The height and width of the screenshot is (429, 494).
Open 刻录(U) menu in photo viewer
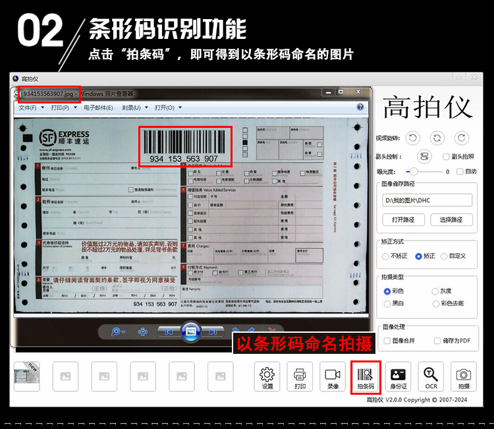coord(134,107)
